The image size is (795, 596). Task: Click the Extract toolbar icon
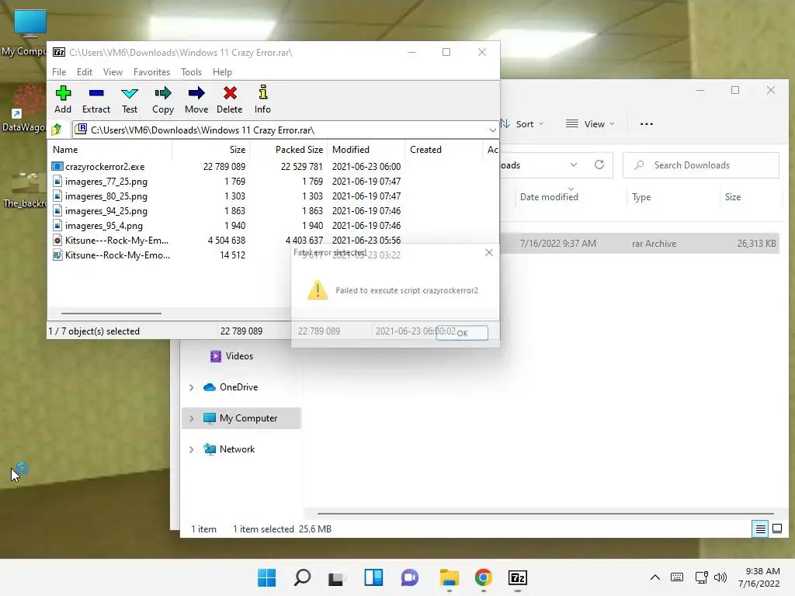[95, 93]
